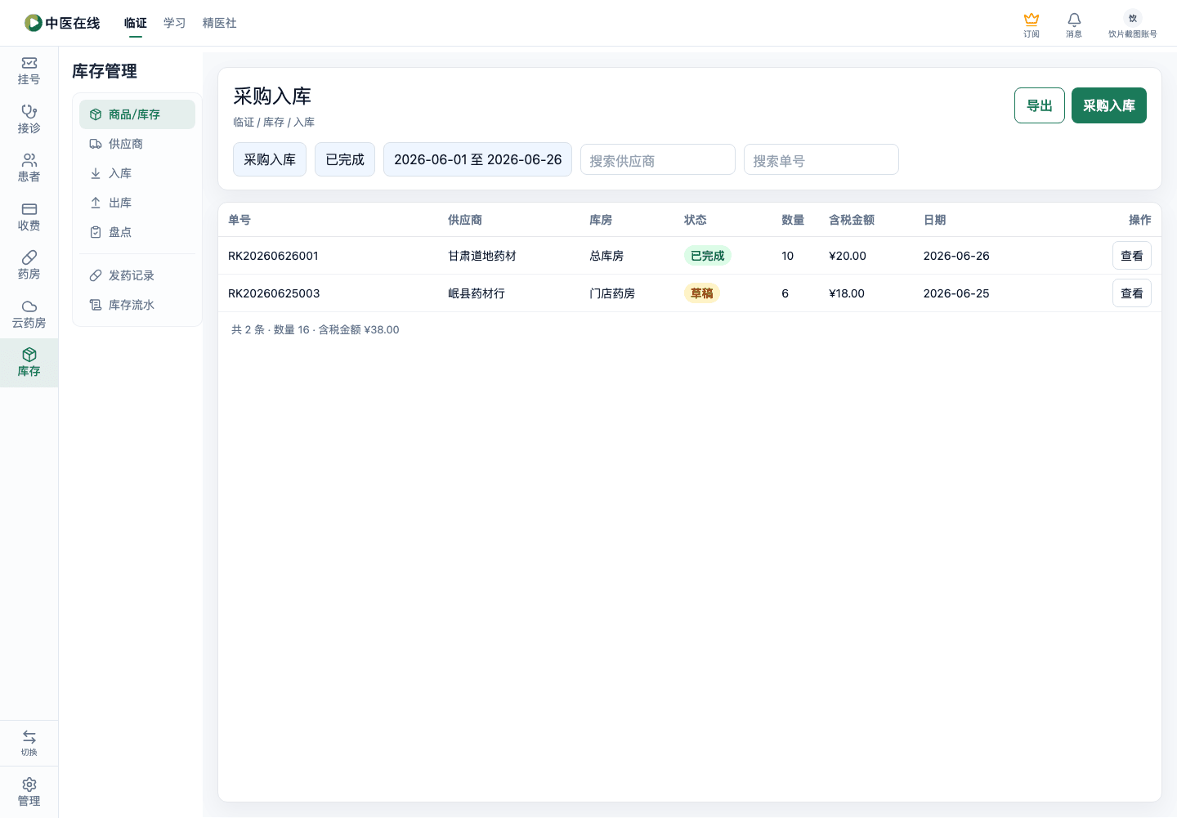Open 云药房 cloud pharmacy sidebar item
This screenshot has height=818, width=1177.
point(29,314)
